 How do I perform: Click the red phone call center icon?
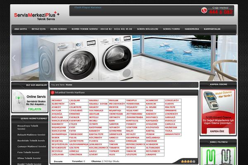[x=204, y=10]
